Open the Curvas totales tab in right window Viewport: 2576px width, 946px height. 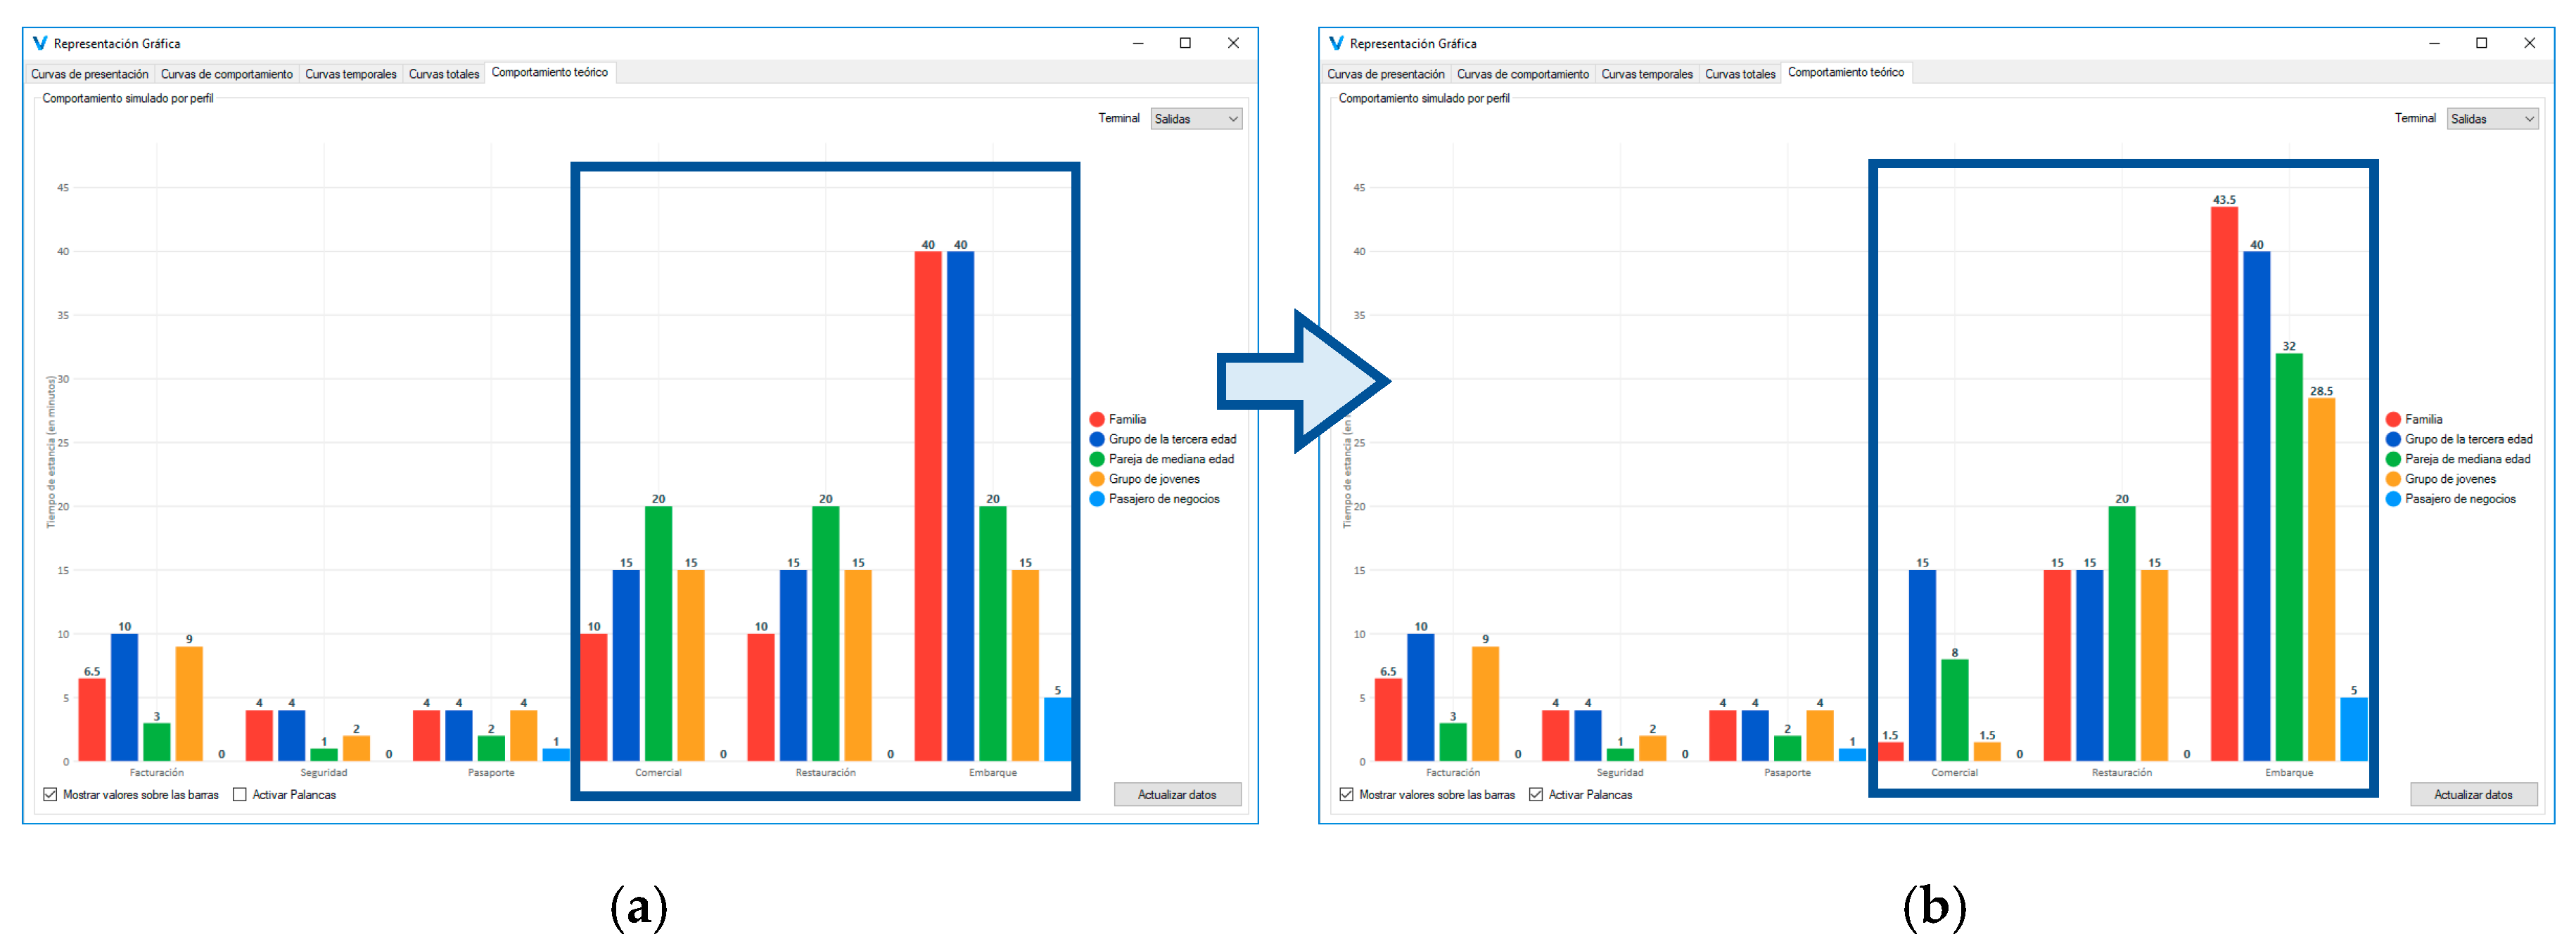coord(1739,74)
